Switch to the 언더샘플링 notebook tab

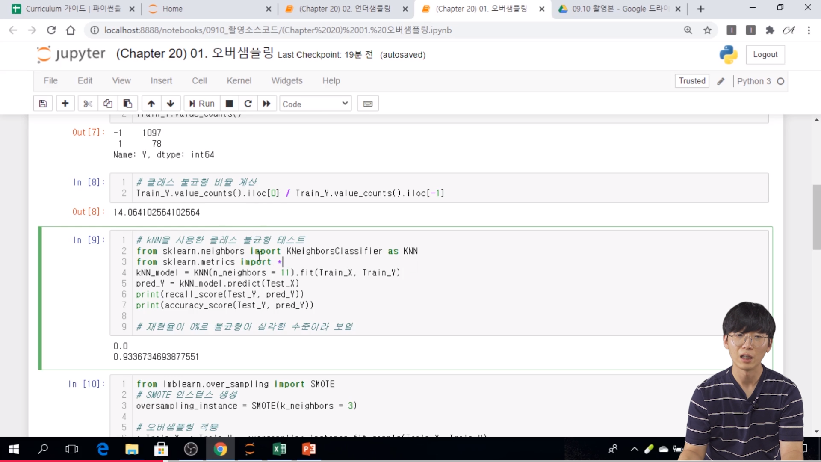point(345,9)
